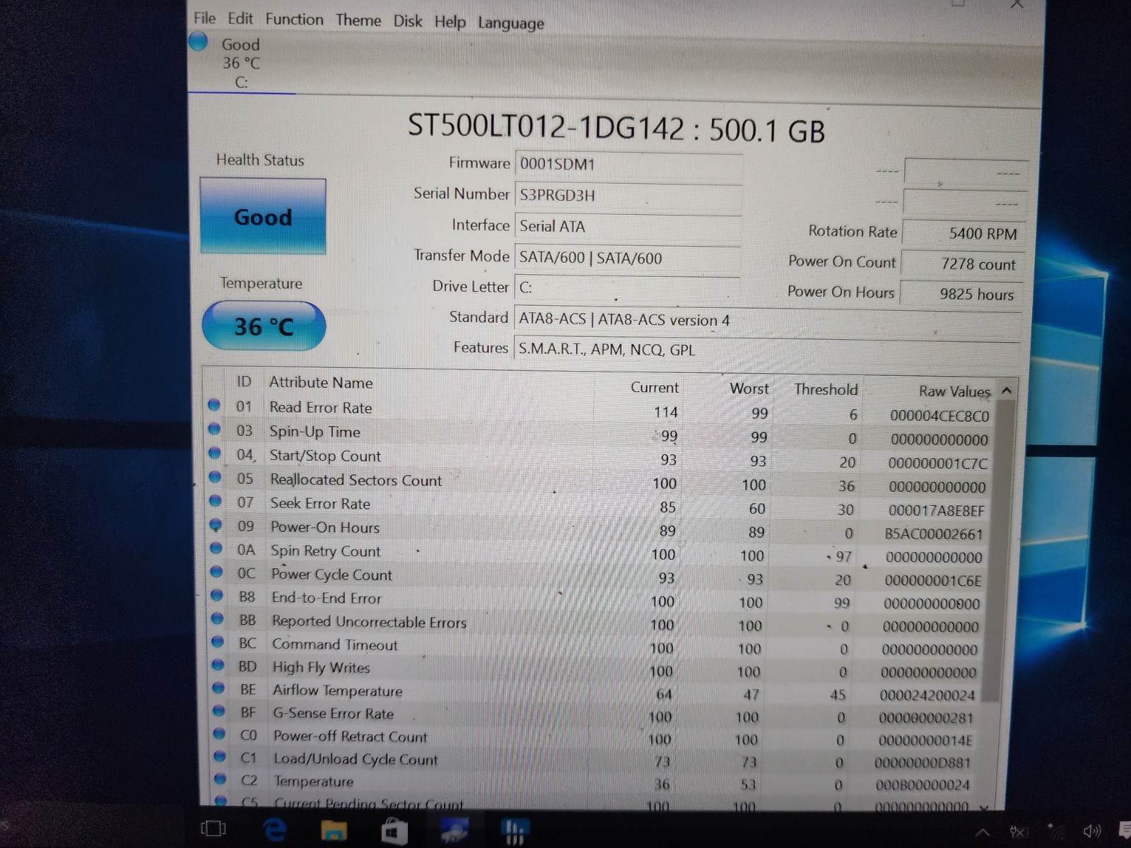Select the Seek Error Rate raw value 000017A8E8EF
Image resolution: width=1131 pixels, height=848 pixels.
pyautogui.click(x=937, y=510)
